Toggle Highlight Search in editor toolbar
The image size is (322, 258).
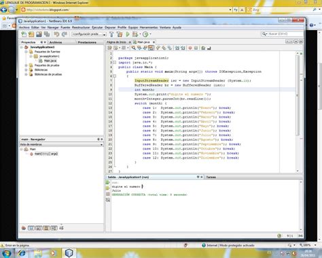[151, 48]
